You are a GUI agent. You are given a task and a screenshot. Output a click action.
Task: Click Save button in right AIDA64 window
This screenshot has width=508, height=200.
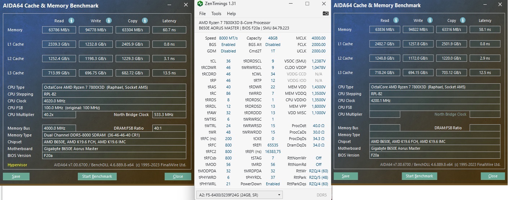pyautogui.click(x=346, y=176)
